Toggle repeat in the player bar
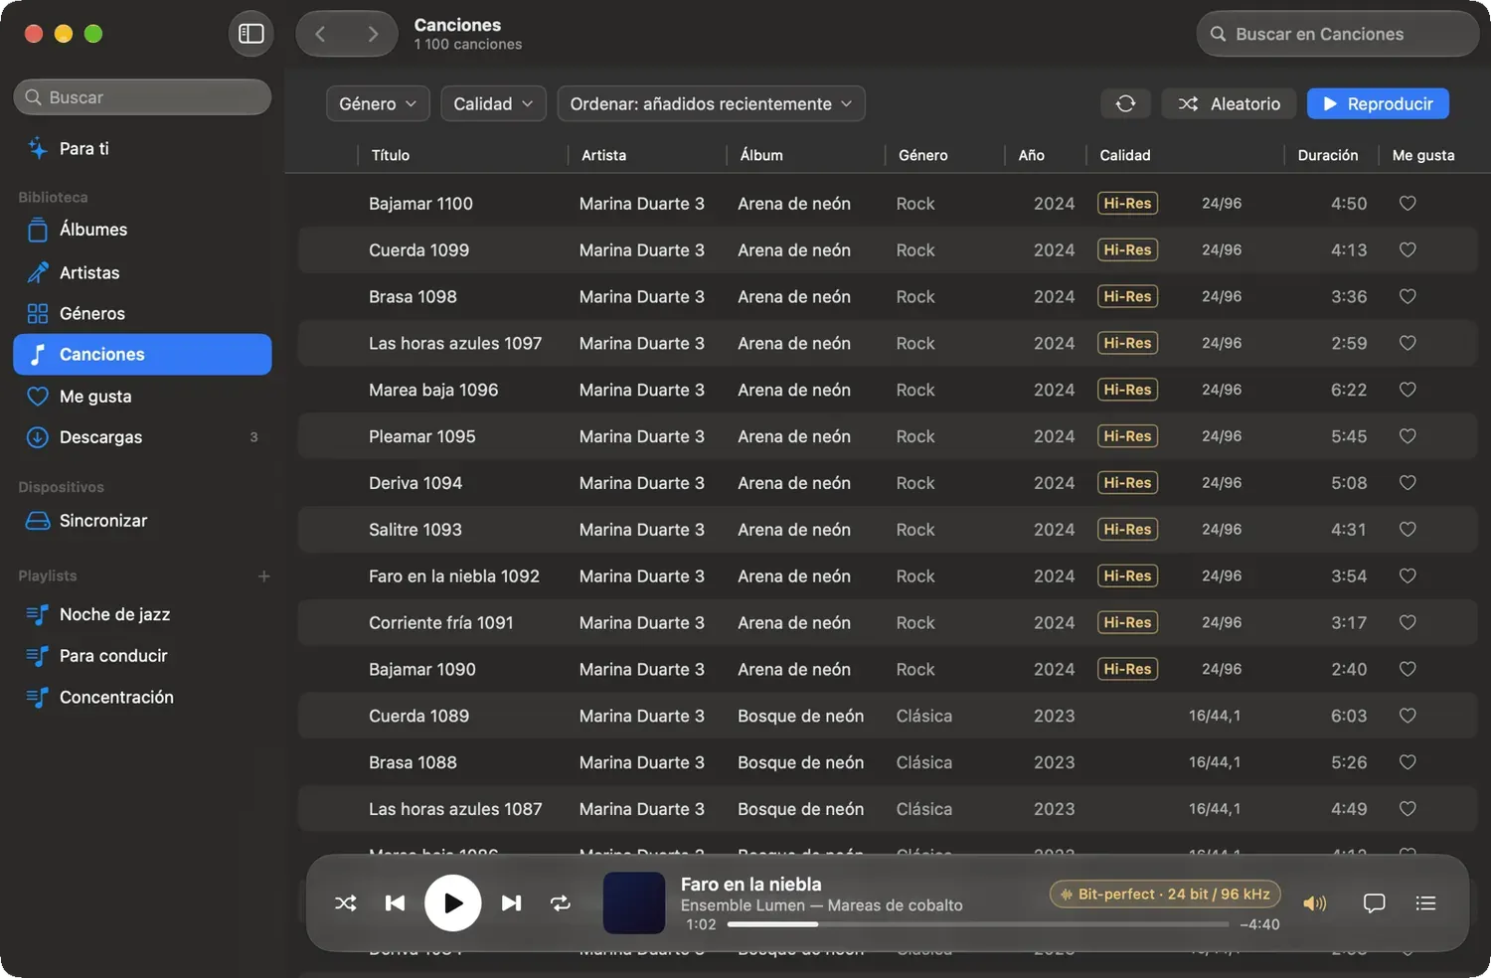 (561, 903)
